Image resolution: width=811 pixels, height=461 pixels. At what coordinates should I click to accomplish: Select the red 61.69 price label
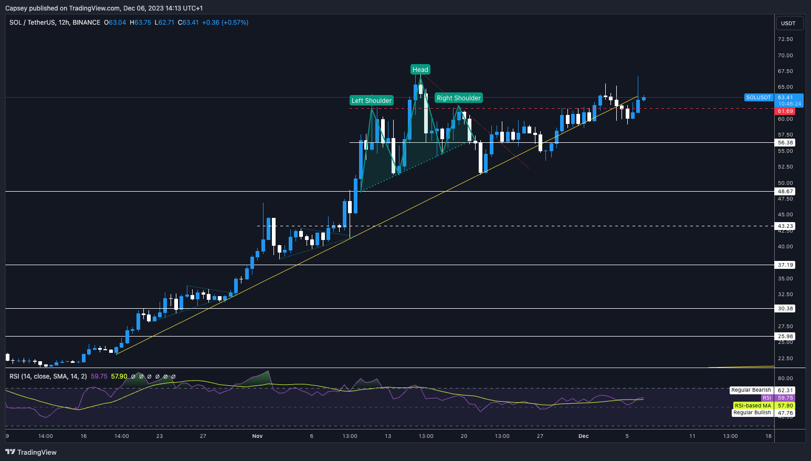(785, 111)
